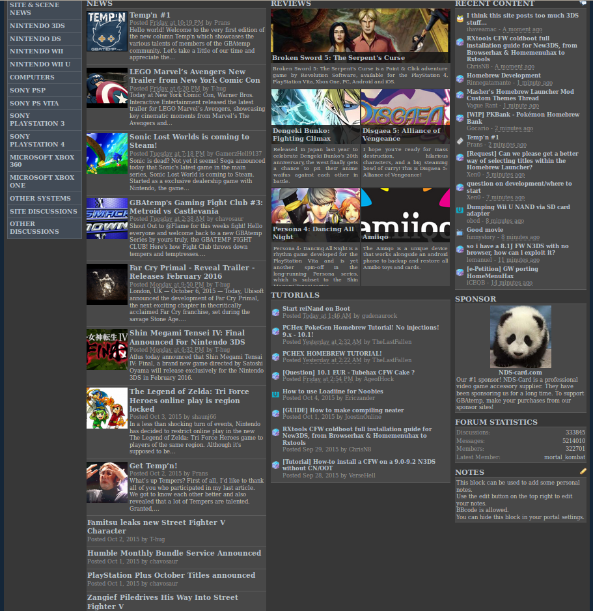Click the icon beside Good movie post

pyautogui.click(x=460, y=233)
